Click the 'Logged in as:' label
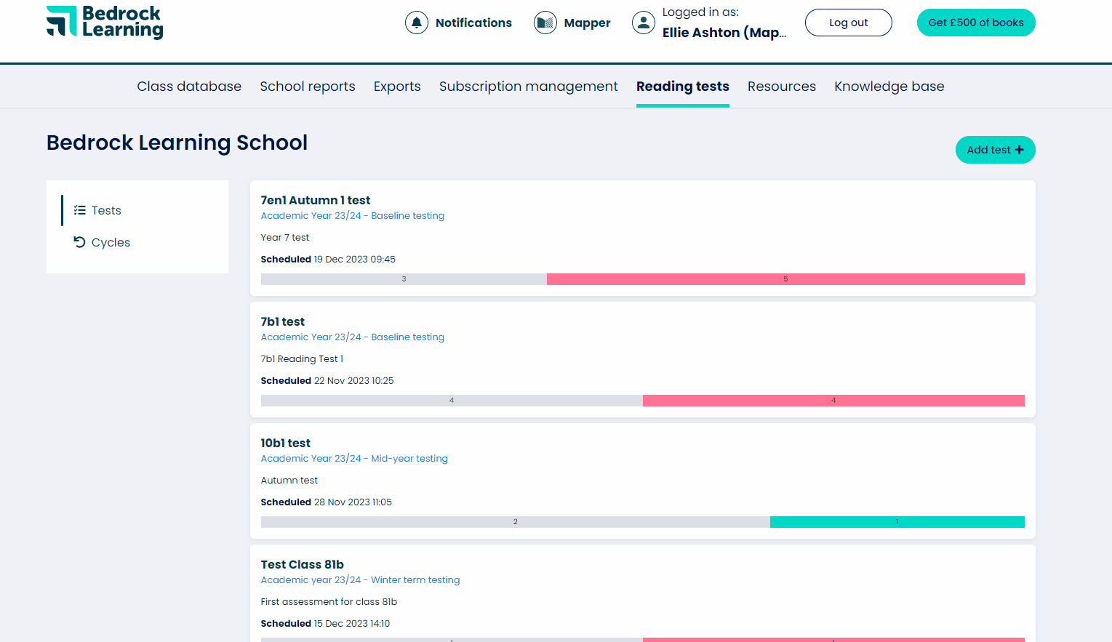 700,12
